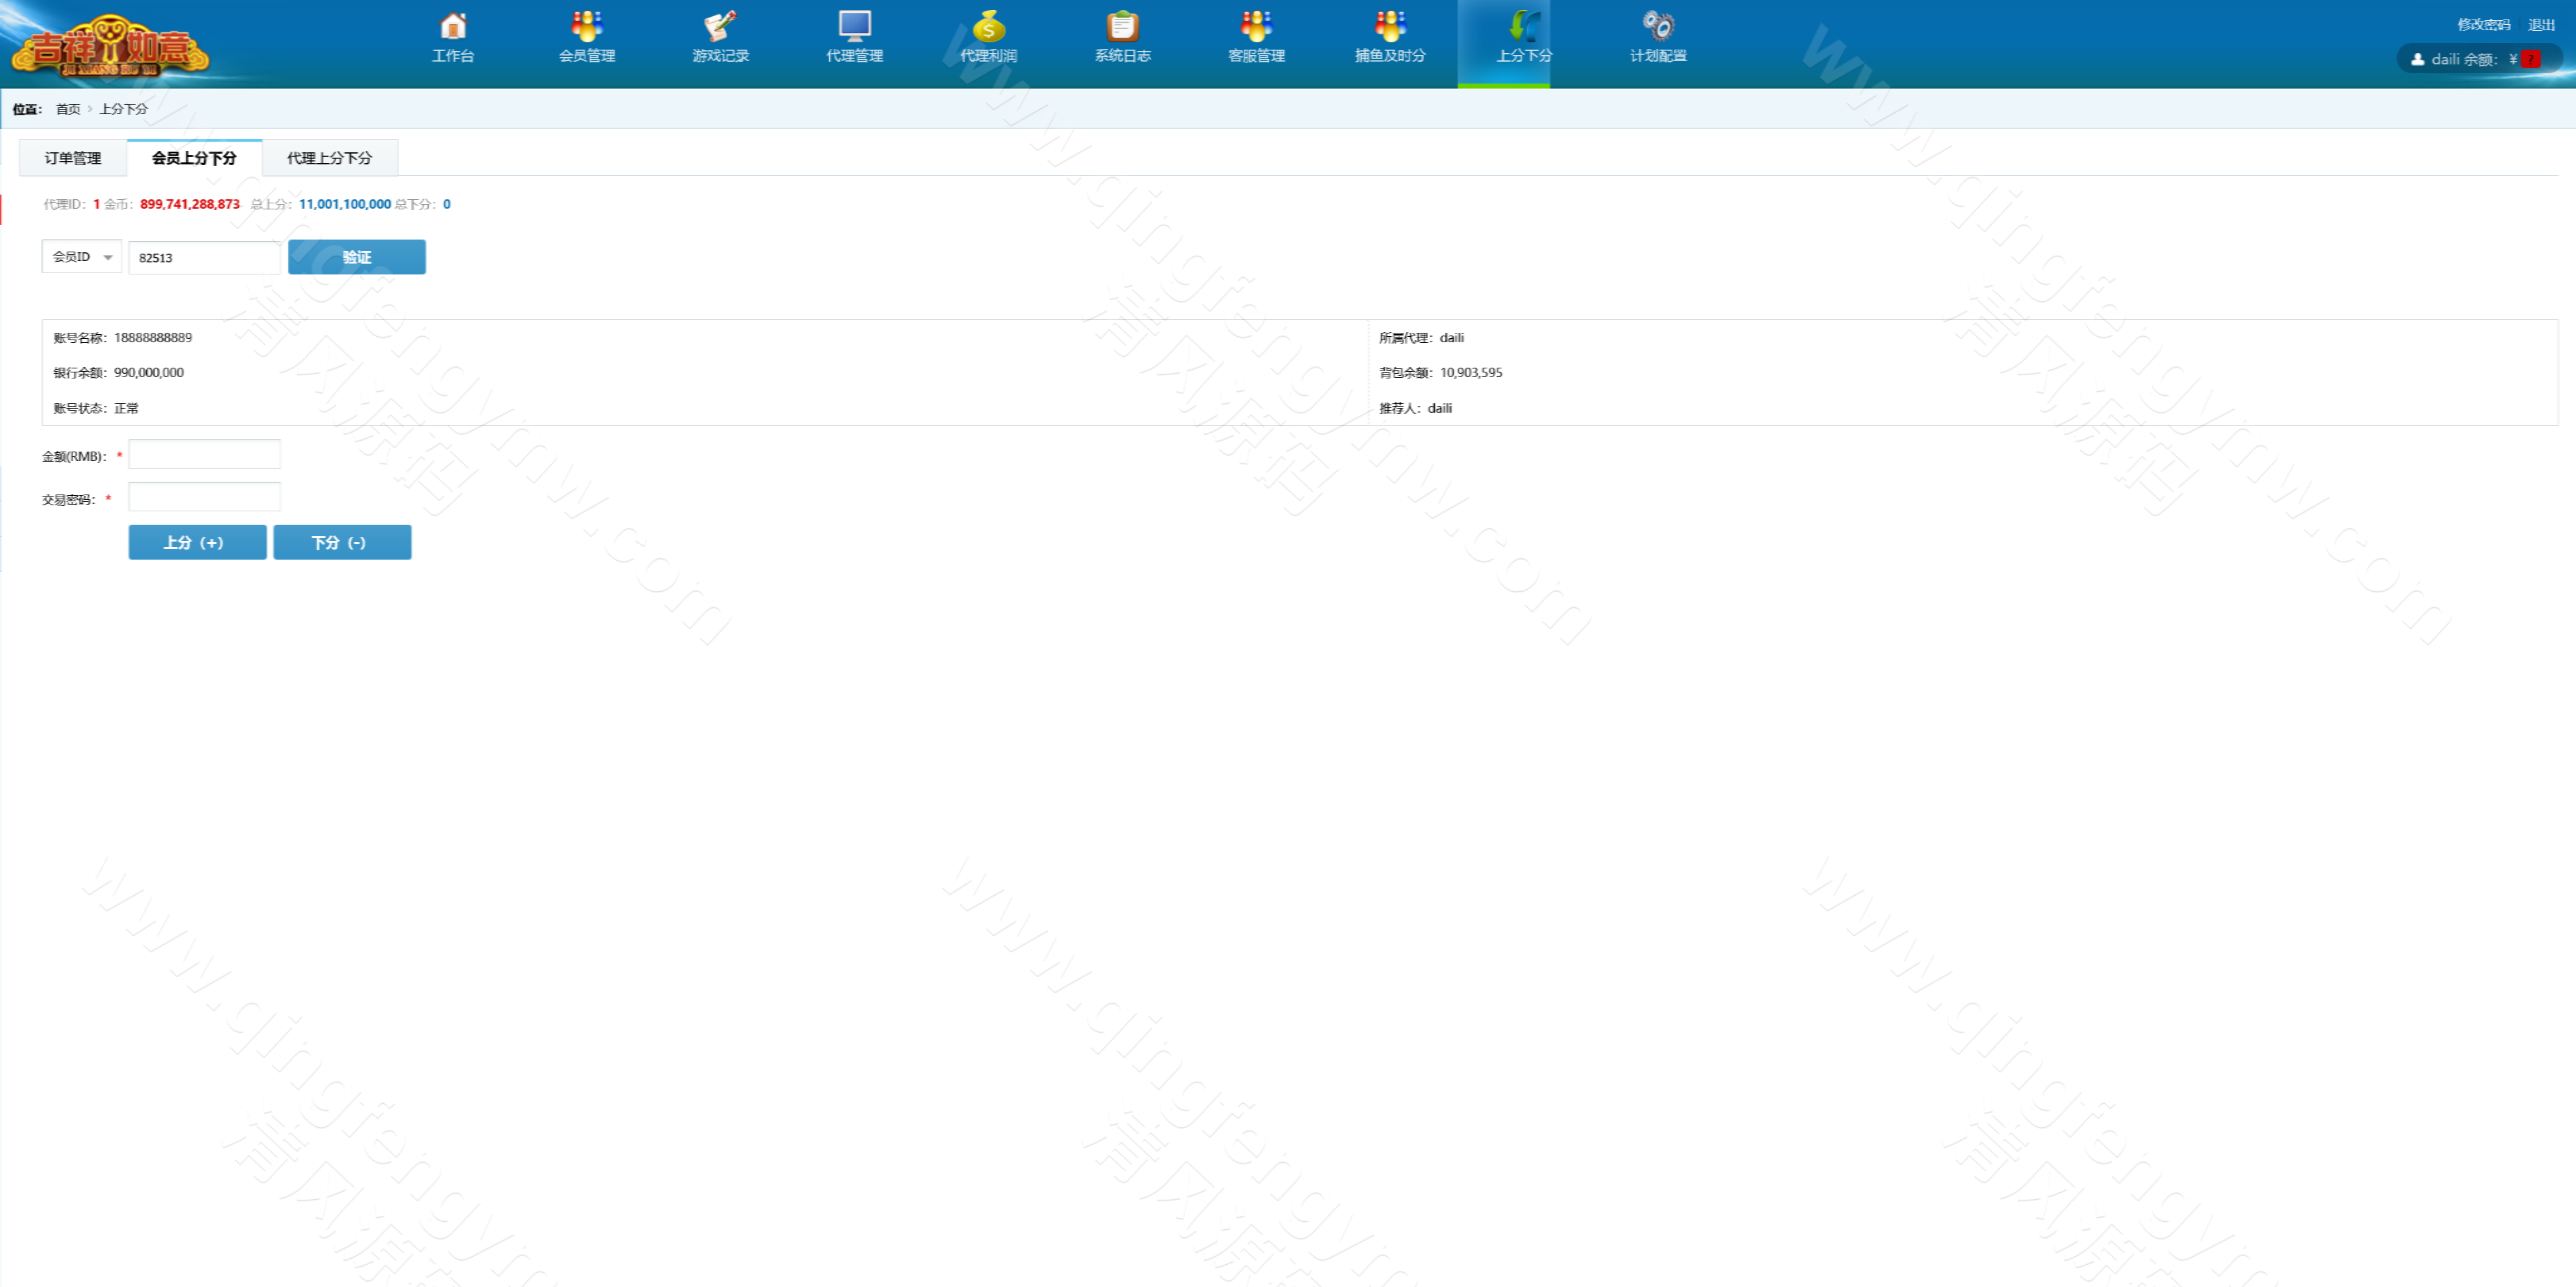This screenshot has height=1287, width=2576.
Task: Expand the 会员ID dropdown
Action: pos(82,257)
